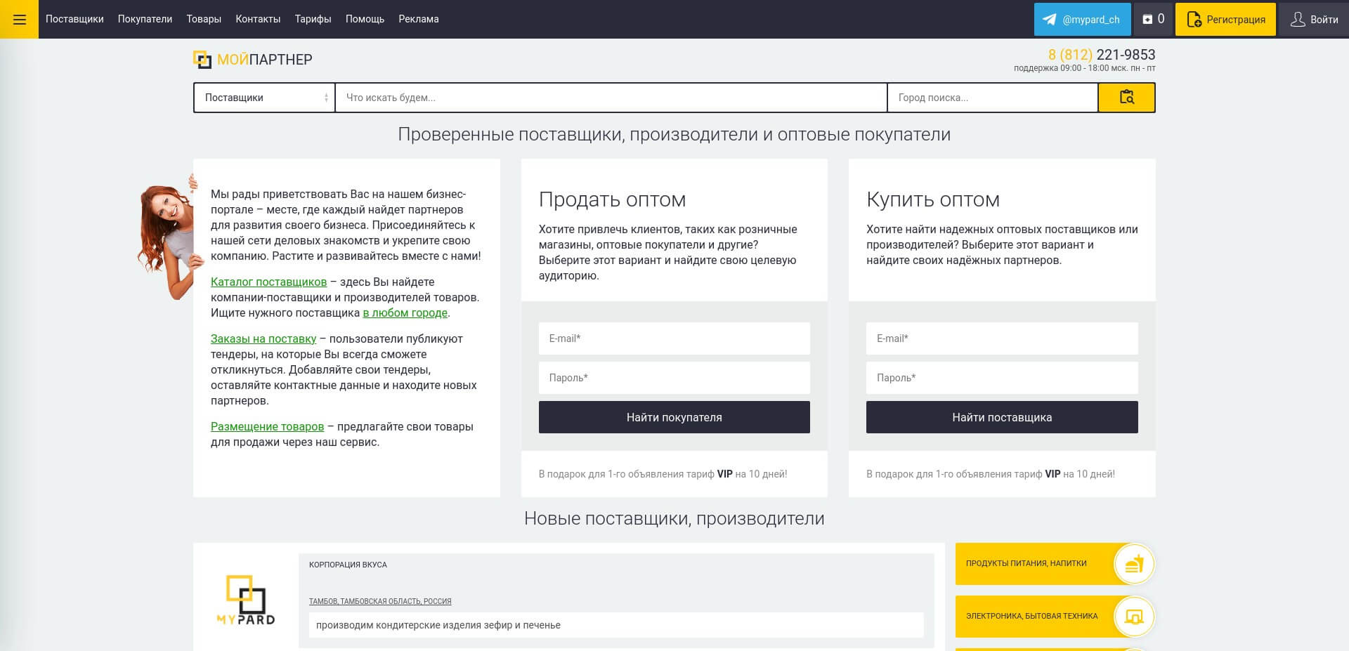Open the Помощь menu item
This screenshot has height=651, width=1349.
(x=365, y=19)
